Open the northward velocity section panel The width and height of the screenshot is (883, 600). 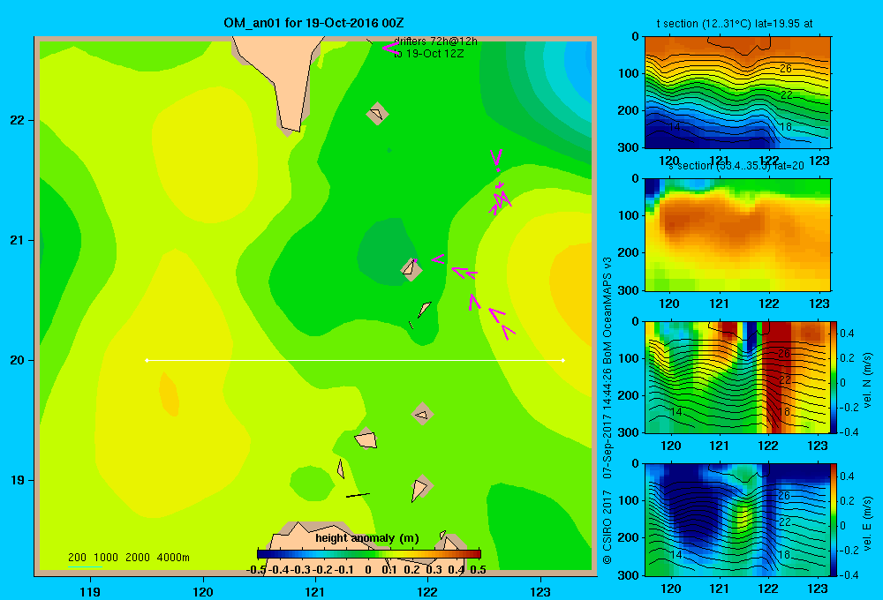[x=737, y=377]
